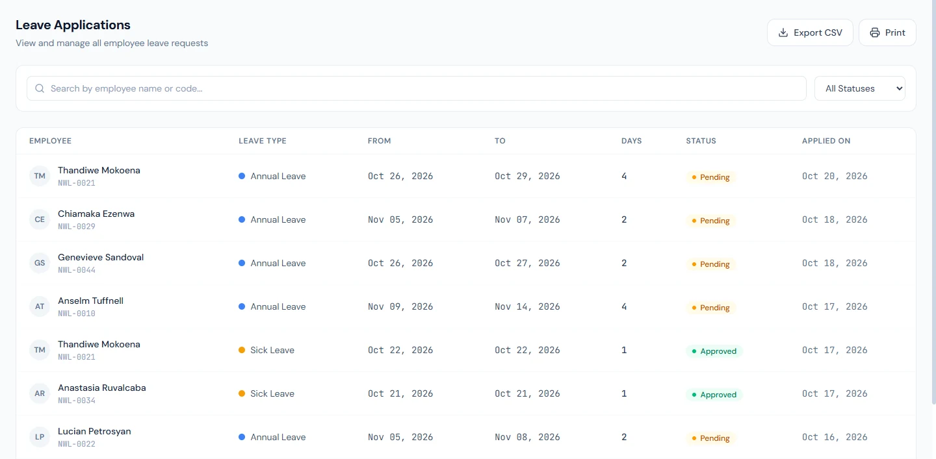
Task: Click the Pending badge for Anselm Tuffnell
Action: click(710, 308)
